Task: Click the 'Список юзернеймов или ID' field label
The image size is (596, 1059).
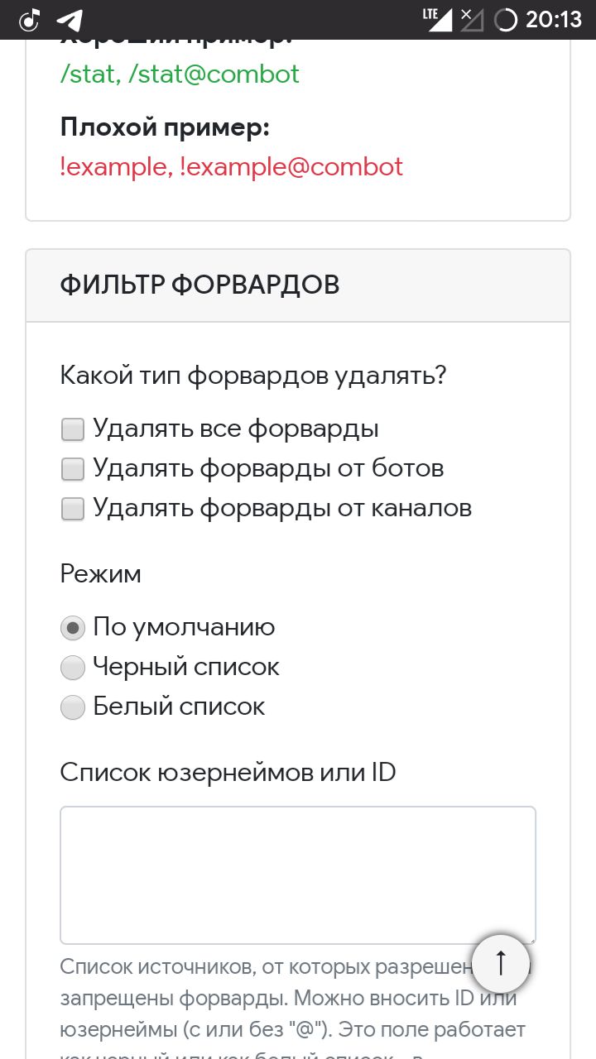Action: click(228, 773)
